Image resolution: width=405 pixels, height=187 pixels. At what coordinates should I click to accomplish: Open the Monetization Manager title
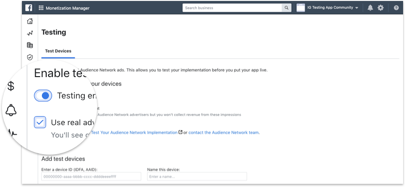(x=68, y=8)
